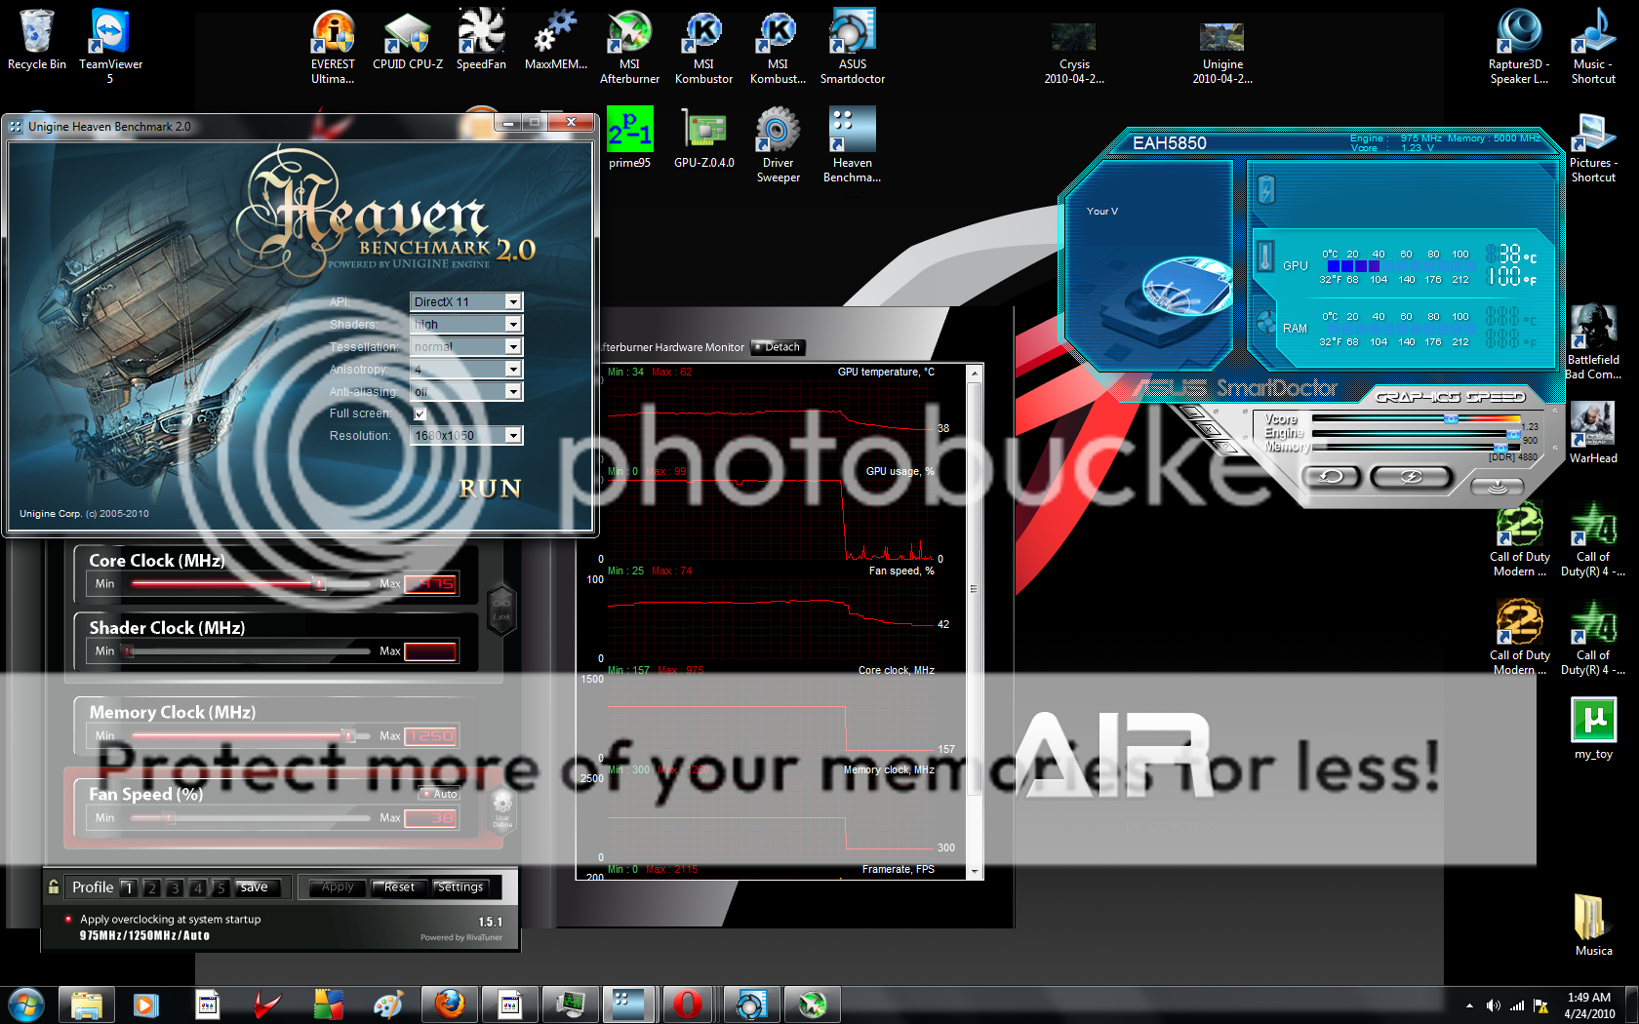The image size is (1639, 1024).
Task: Click SmartDoctor fan control icon
Action: tap(1265, 322)
